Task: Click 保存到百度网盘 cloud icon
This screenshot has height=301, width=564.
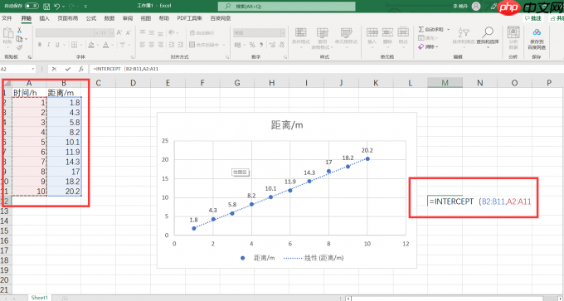Action: [537, 32]
